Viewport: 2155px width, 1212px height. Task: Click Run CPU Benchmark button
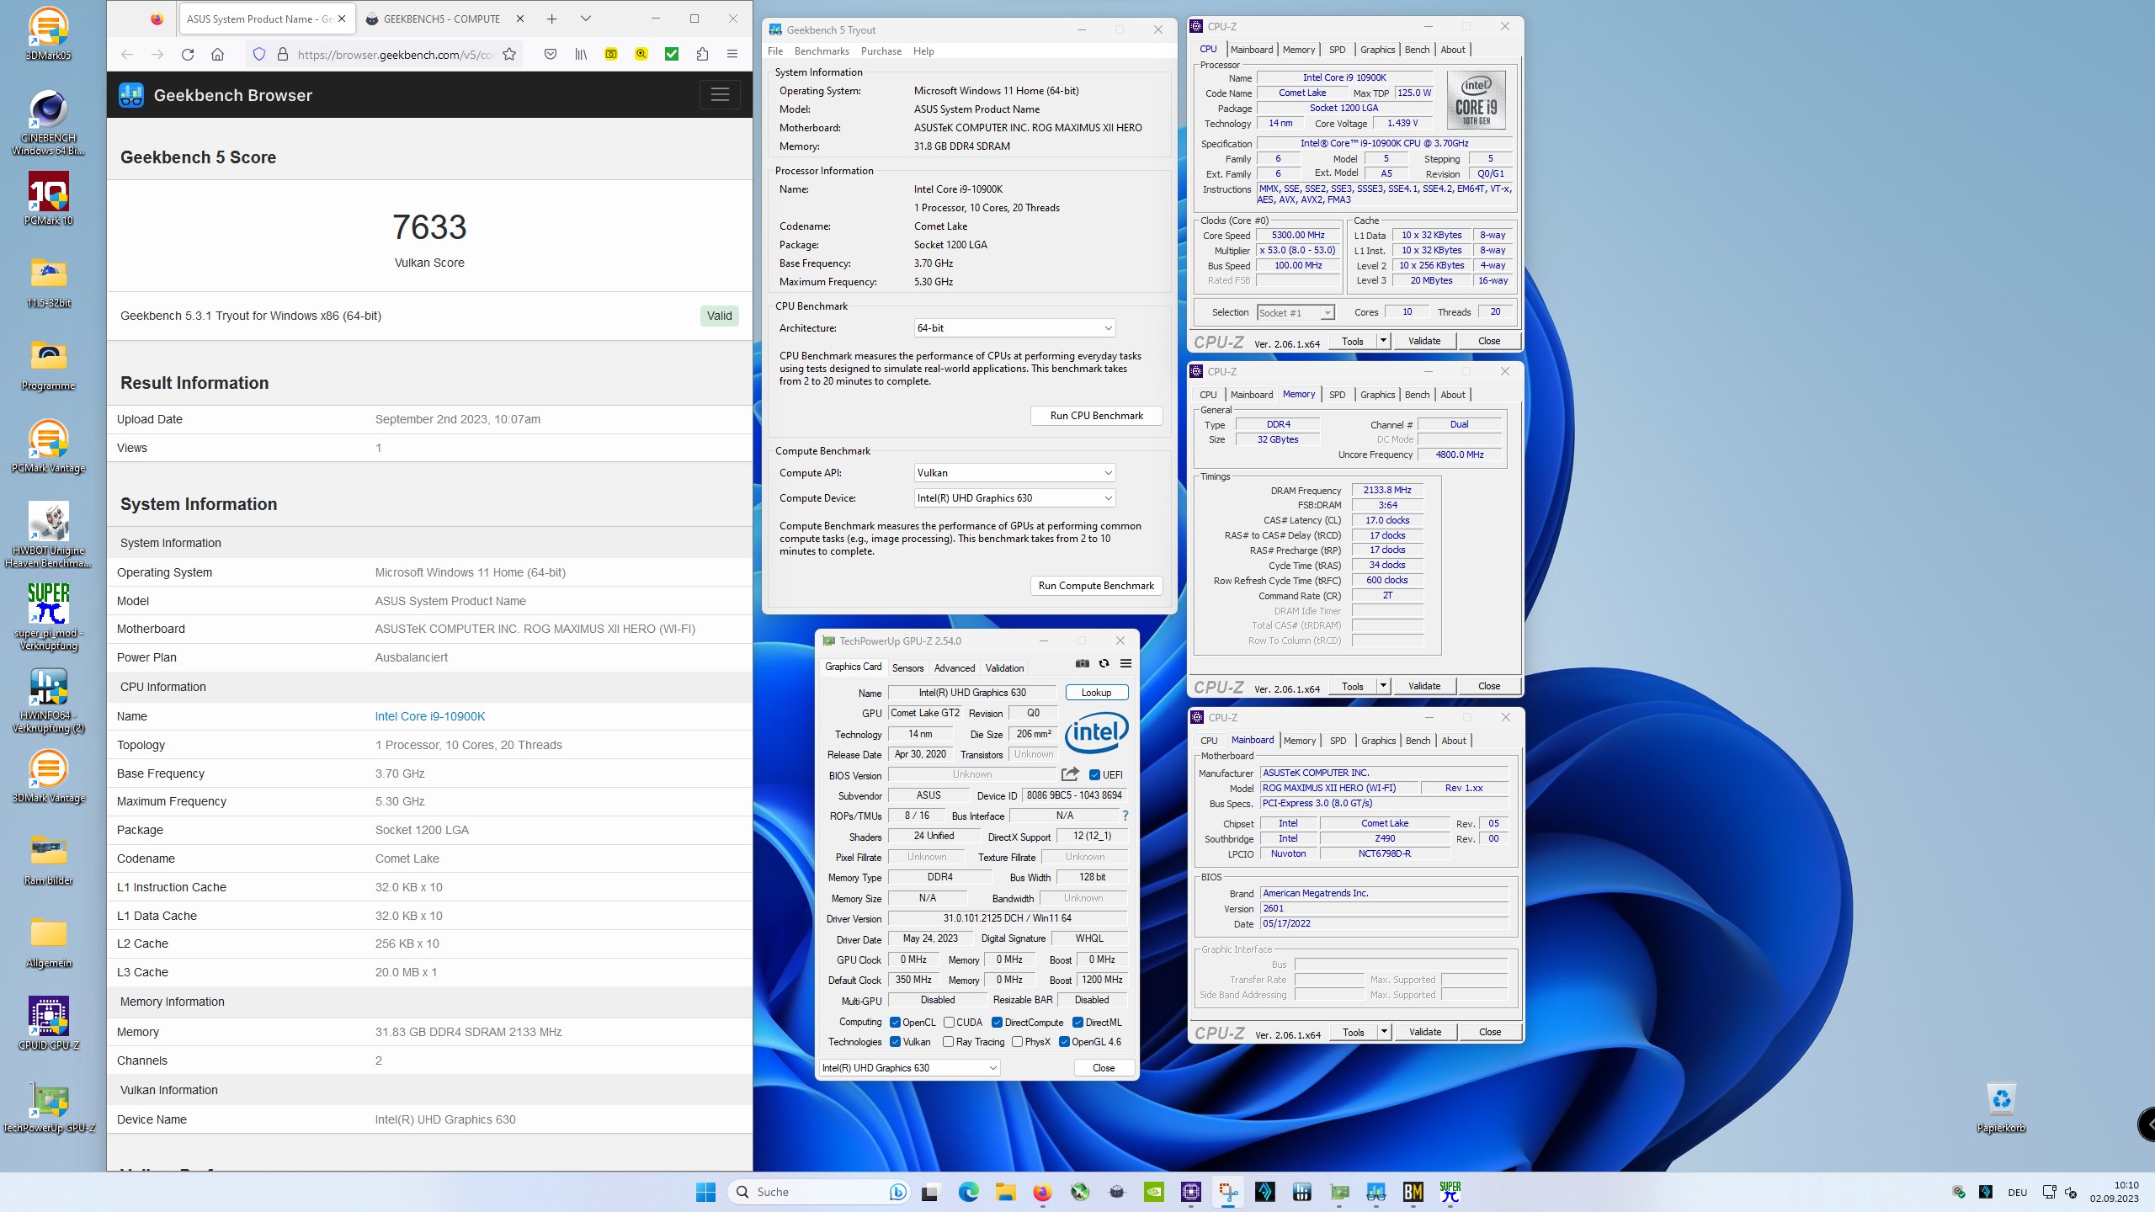click(1096, 416)
